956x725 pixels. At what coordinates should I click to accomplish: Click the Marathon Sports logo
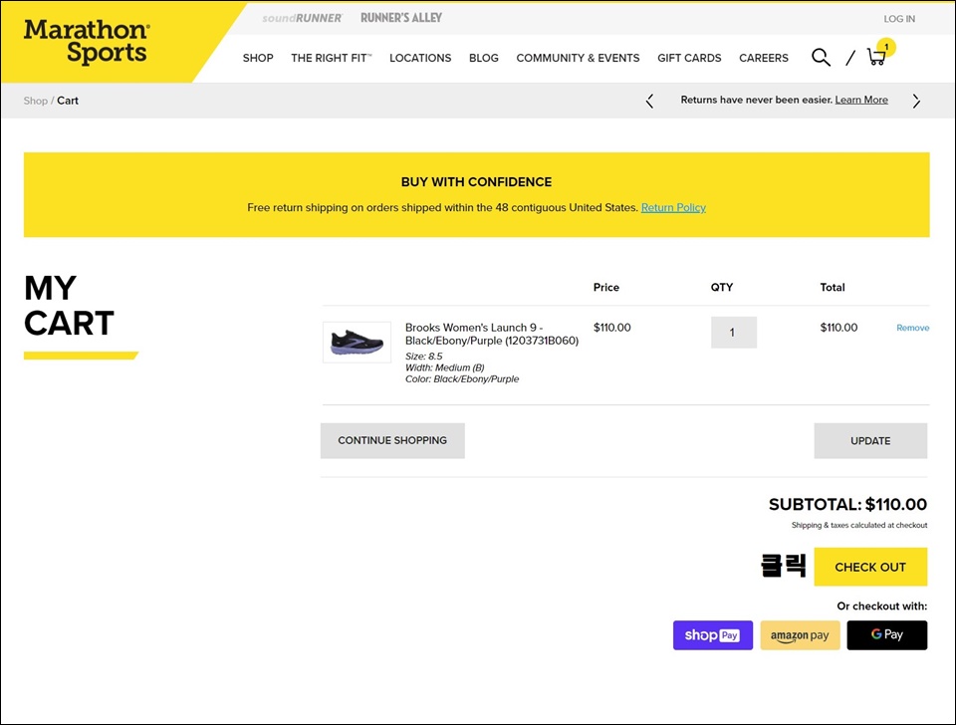coord(87,42)
